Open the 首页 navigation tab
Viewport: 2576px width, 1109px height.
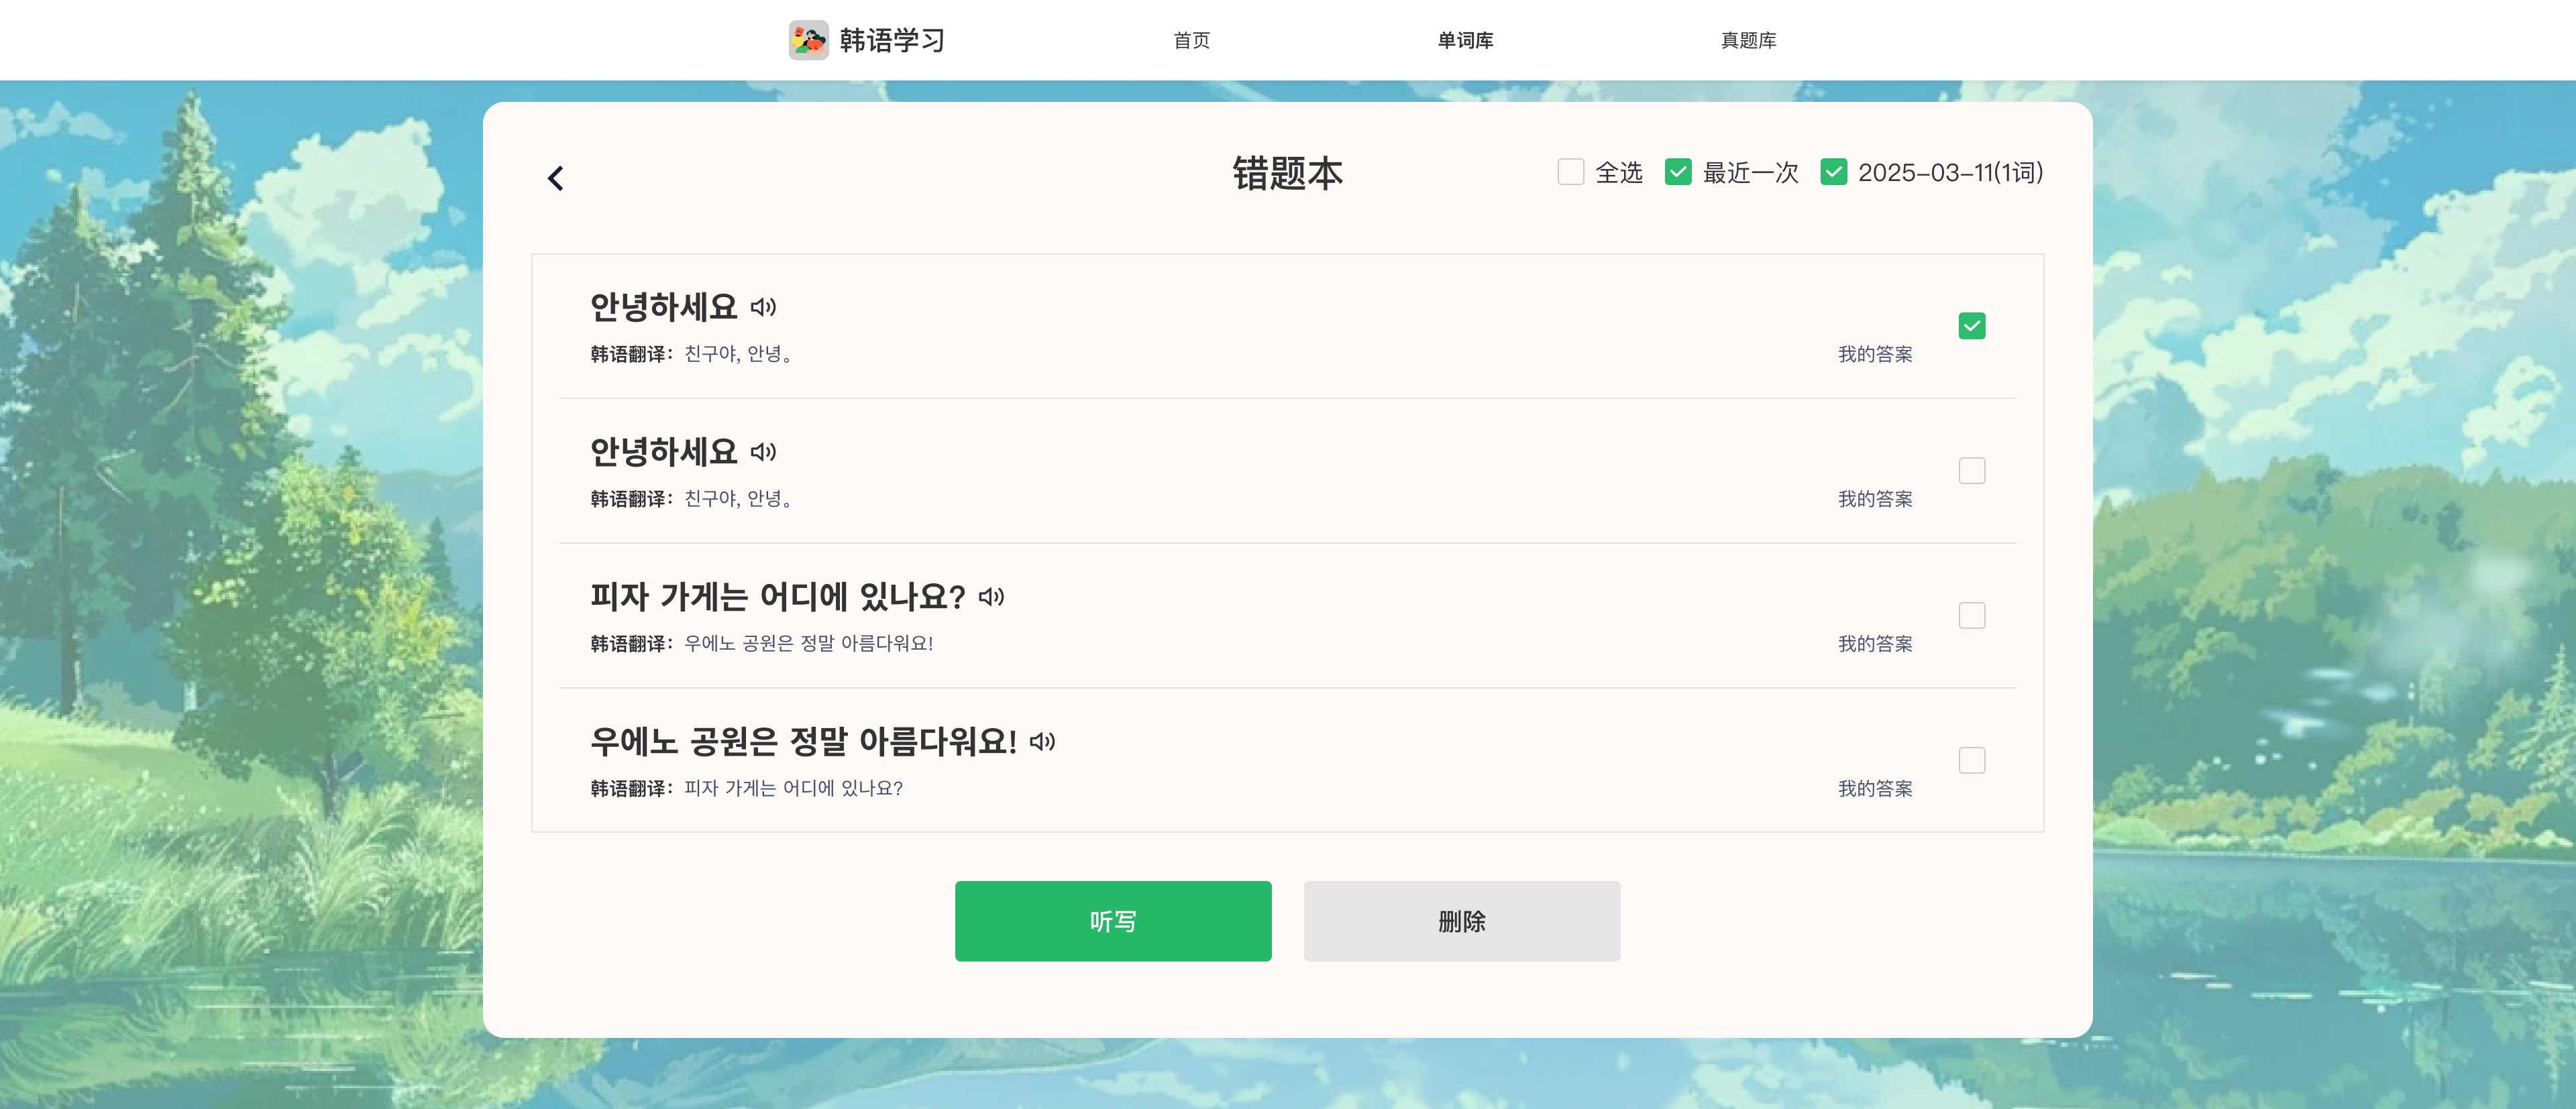(x=1191, y=40)
